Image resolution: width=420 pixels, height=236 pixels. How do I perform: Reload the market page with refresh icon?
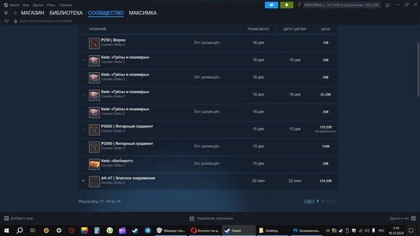tap(7, 21)
